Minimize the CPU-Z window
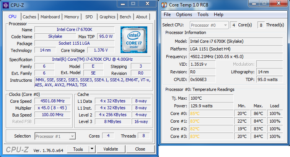Viewport: 290px width, 157px height. (123, 3)
